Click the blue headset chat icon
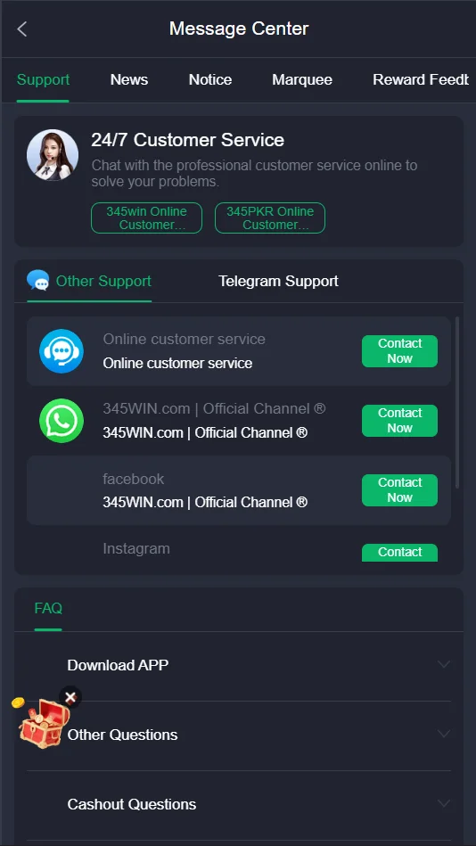This screenshot has height=846, width=476. [62, 351]
